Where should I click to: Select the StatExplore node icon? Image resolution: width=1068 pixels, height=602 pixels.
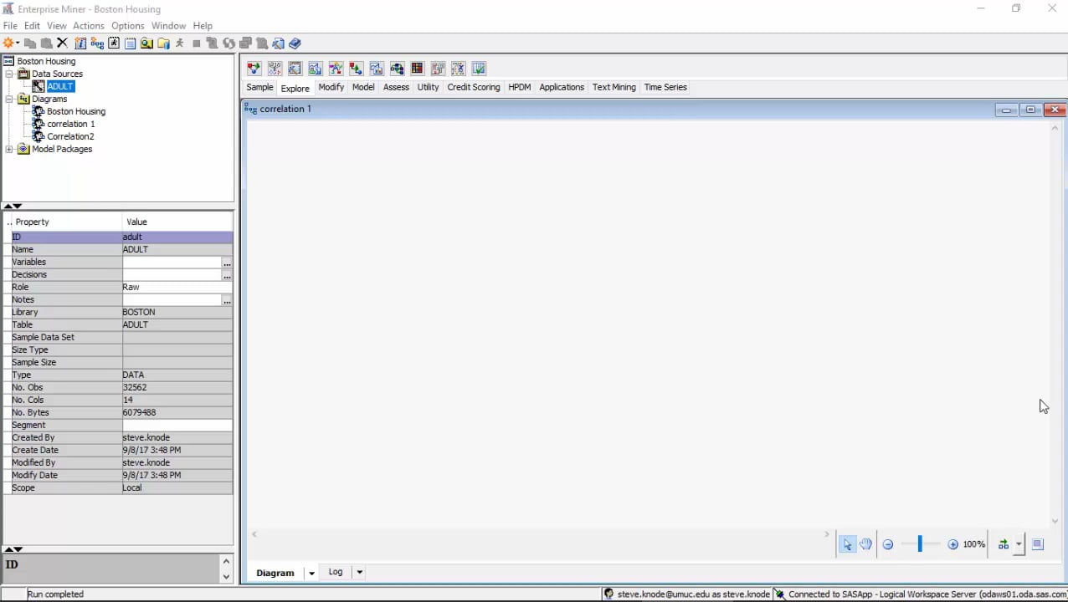[438, 69]
